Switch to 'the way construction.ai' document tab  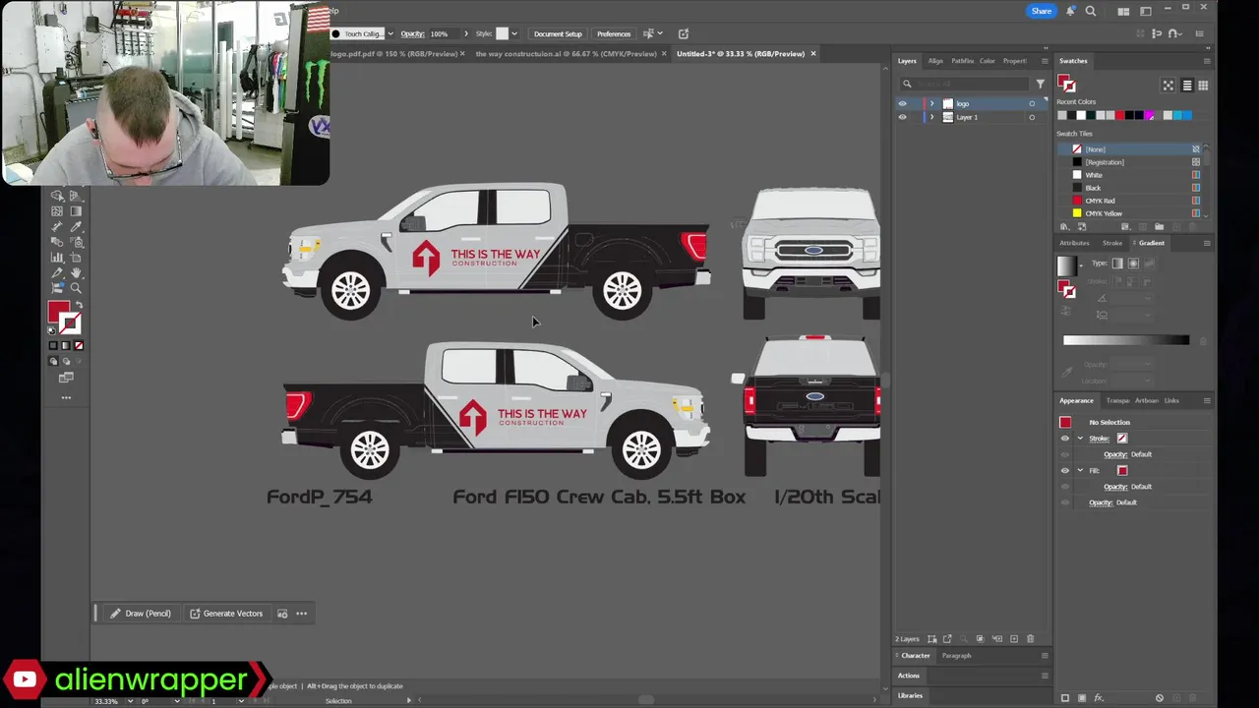coord(566,53)
